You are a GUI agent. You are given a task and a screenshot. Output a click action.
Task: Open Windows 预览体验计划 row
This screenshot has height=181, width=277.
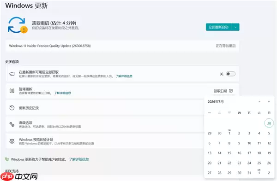pyautogui.click(x=105, y=141)
